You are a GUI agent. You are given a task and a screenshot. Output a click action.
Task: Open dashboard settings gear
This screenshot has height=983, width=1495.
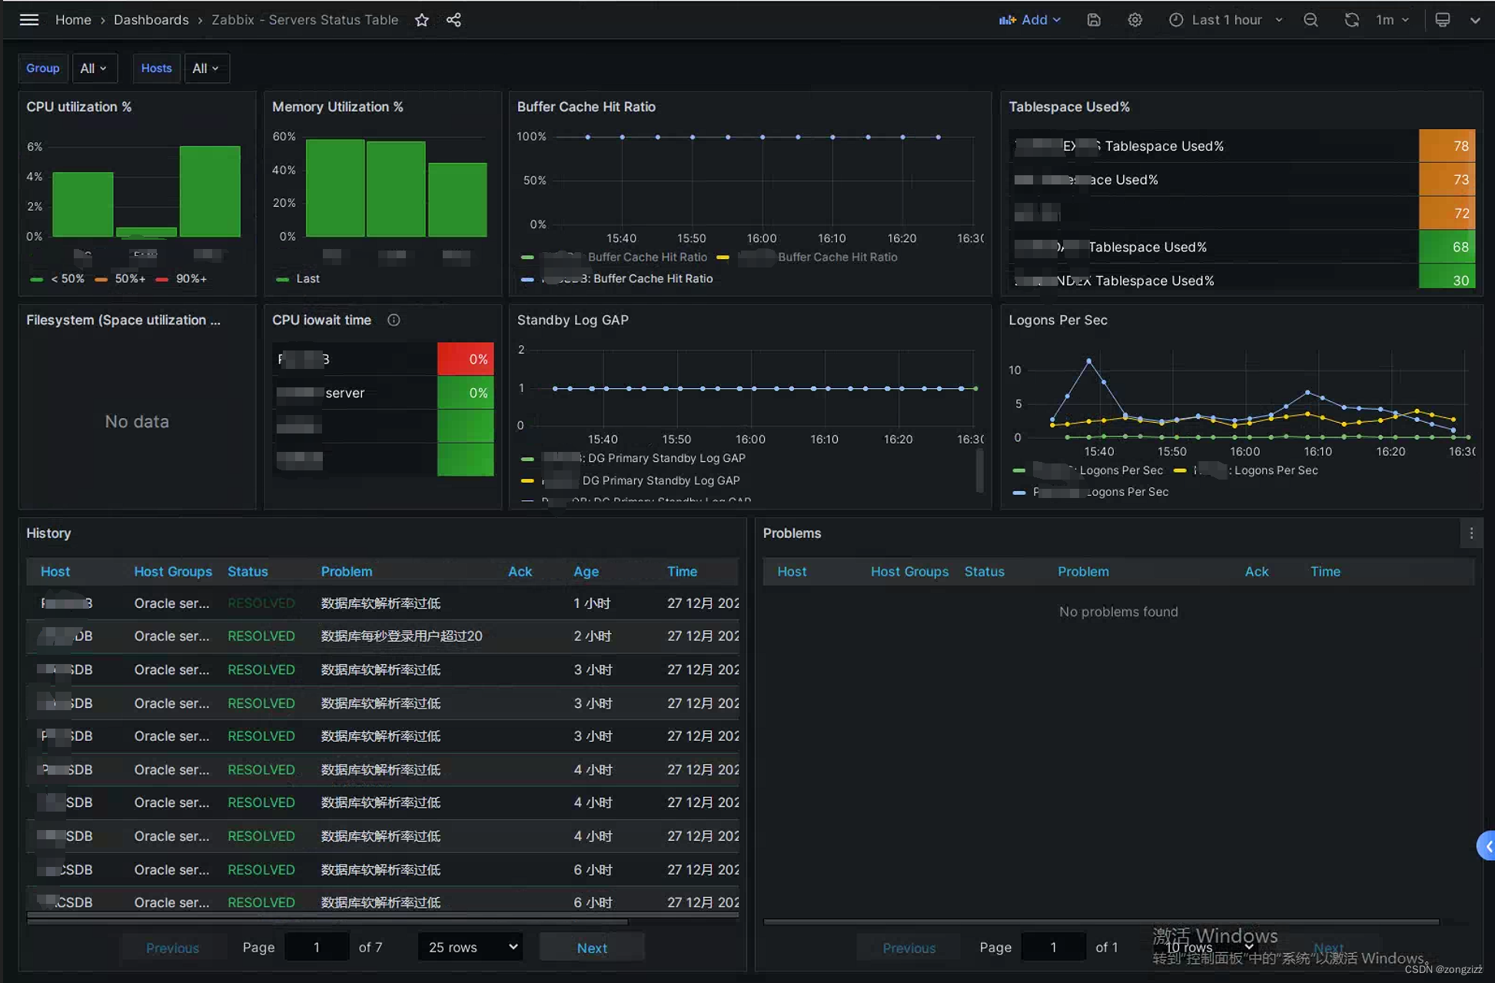(x=1135, y=20)
